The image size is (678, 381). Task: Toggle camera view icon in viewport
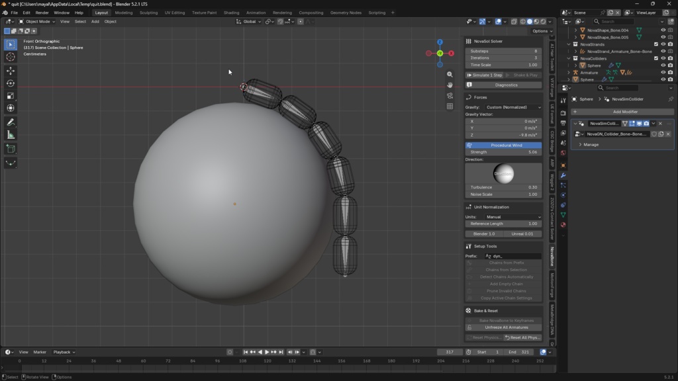(x=450, y=95)
